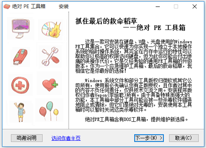Click the red cross first-aid circle icon

pyautogui.click(x=20, y=85)
